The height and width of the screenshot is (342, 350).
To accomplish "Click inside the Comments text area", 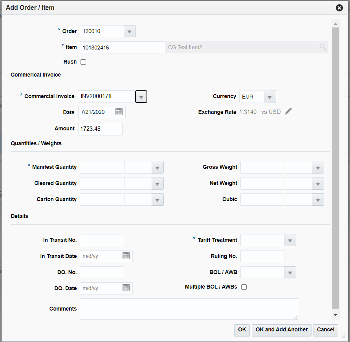I will pyautogui.click(x=189, y=309).
